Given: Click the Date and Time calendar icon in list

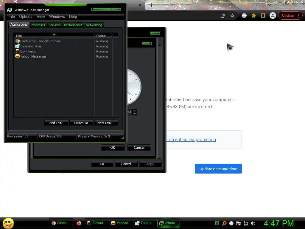Looking at the screenshot, I should point(18,46).
